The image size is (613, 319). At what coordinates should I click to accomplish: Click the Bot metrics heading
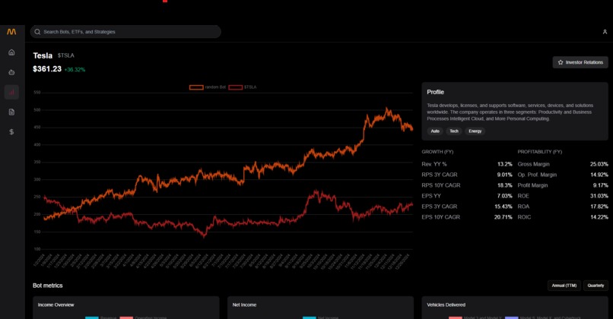(48, 286)
